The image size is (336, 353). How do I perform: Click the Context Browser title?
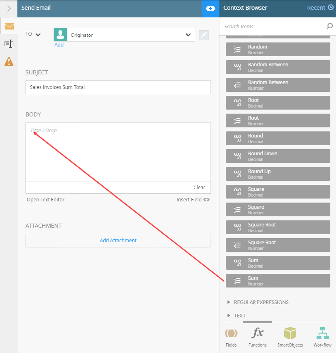[x=245, y=8]
